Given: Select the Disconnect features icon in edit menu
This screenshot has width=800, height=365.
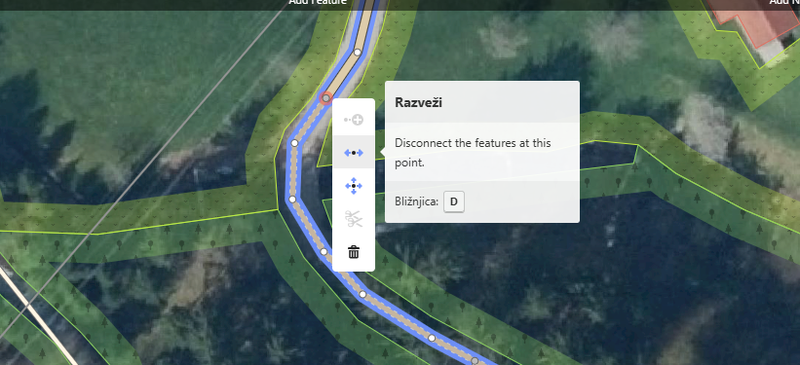Looking at the screenshot, I should (x=354, y=153).
